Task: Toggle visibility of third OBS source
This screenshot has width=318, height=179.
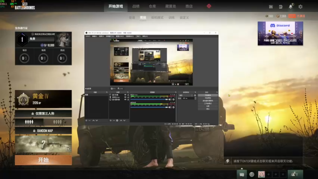Action: pyautogui.click(x=125, y=100)
